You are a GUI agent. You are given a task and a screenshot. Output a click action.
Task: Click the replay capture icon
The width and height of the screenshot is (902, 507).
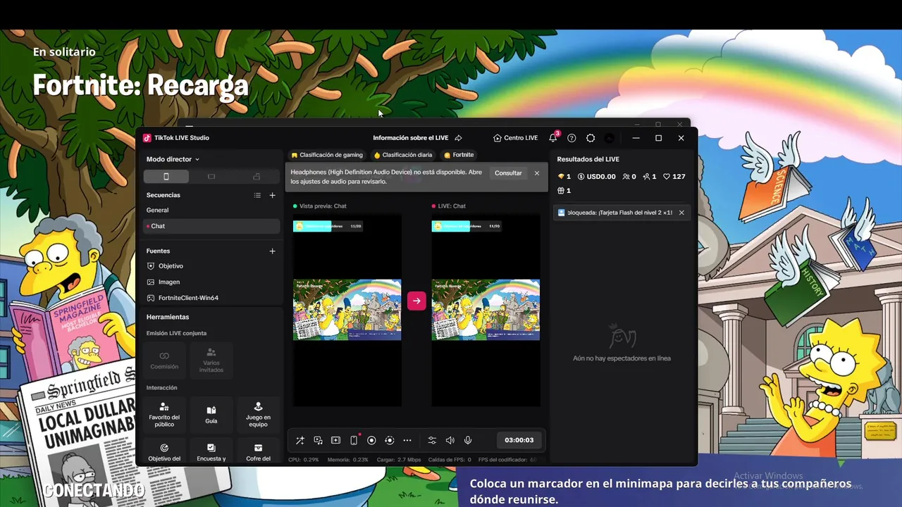point(389,440)
